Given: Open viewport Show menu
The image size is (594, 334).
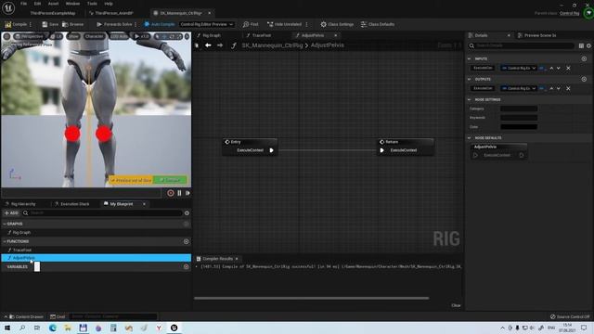Looking at the screenshot, I should pos(73,36).
